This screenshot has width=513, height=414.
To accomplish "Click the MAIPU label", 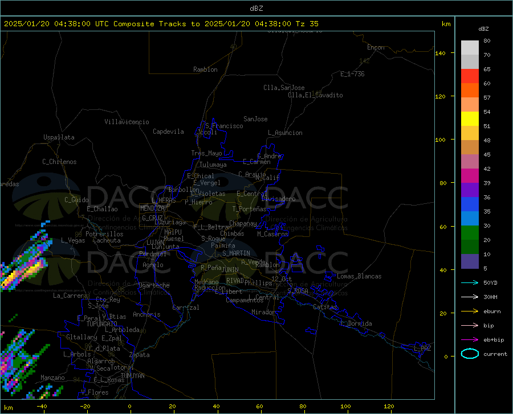I will click(173, 232).
